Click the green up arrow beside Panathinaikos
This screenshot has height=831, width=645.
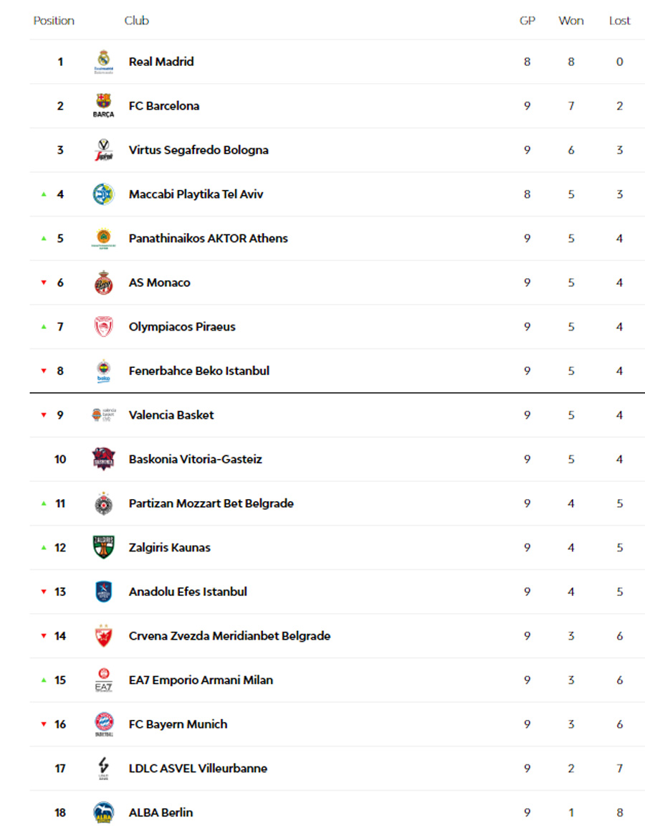44,239
